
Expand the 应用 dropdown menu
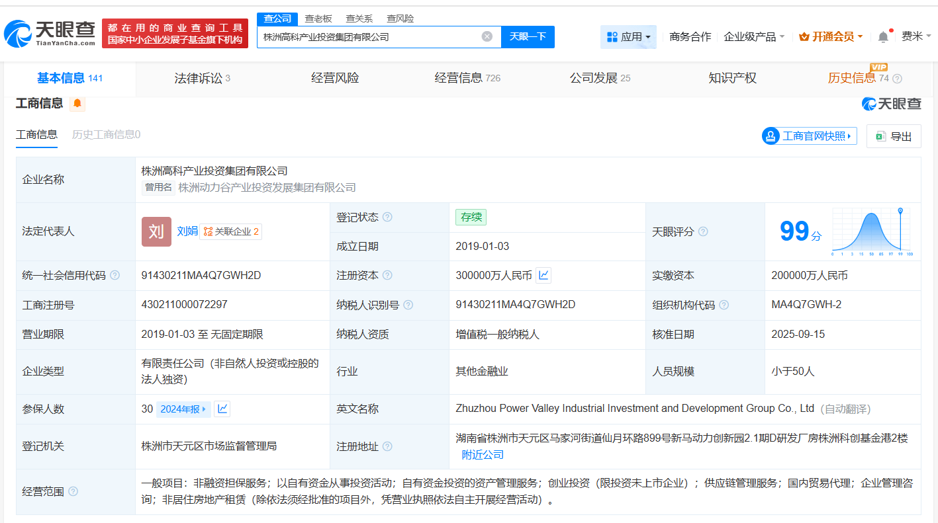point(628,37)
